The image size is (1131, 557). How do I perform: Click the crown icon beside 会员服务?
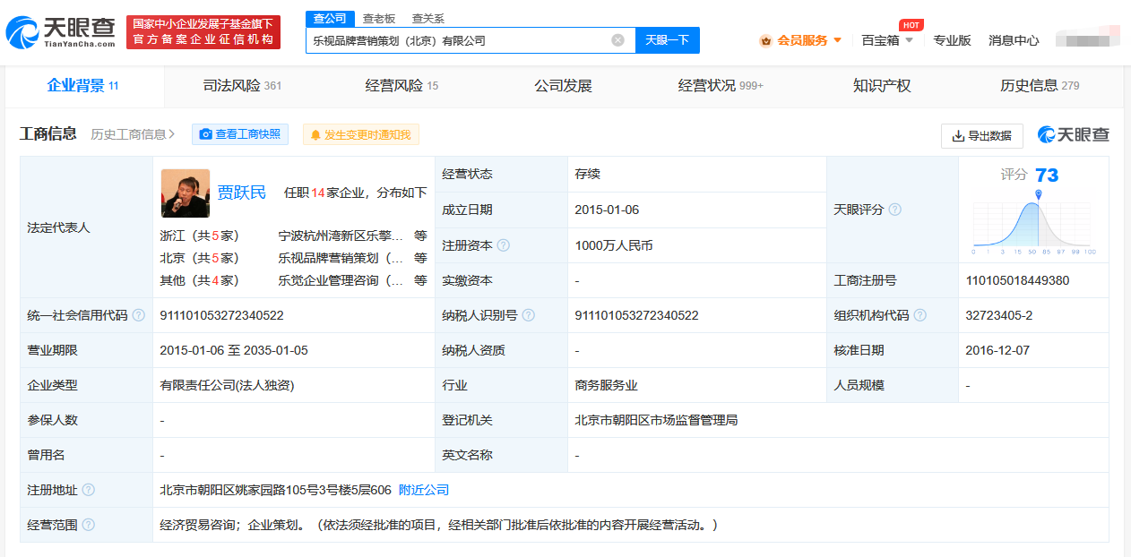765,40
